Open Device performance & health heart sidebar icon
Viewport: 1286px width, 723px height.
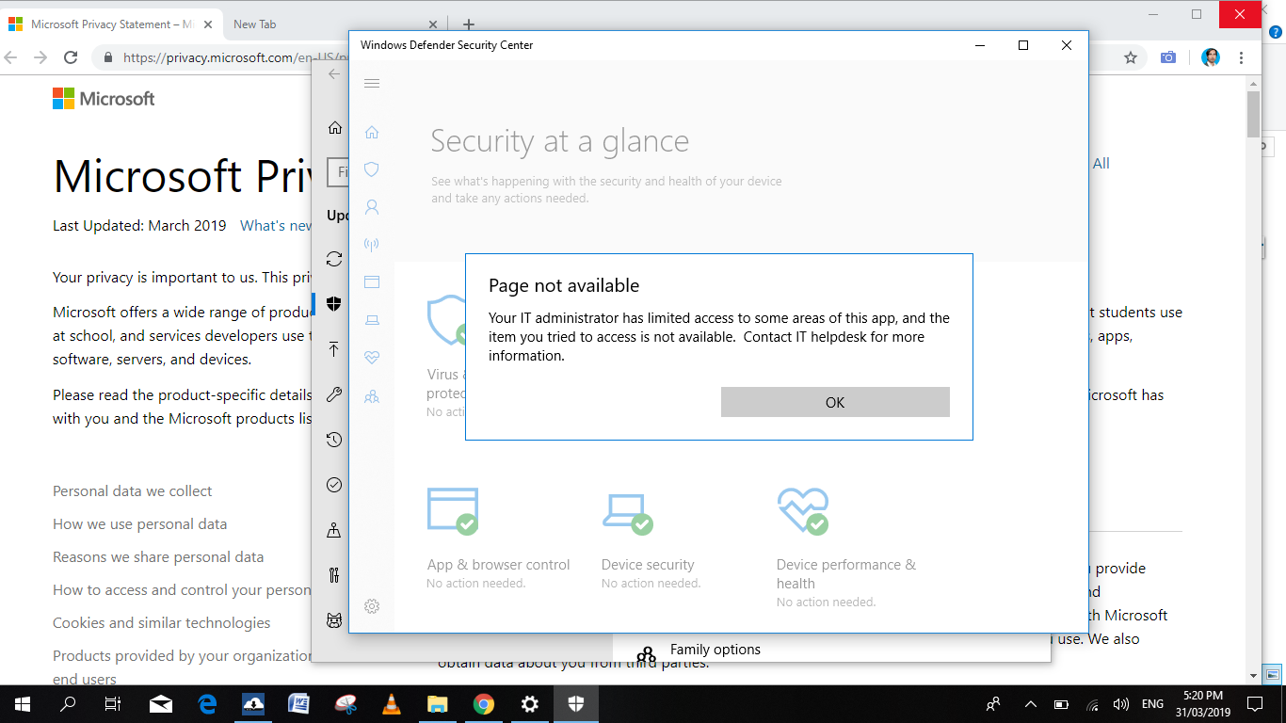click(372, 358)
